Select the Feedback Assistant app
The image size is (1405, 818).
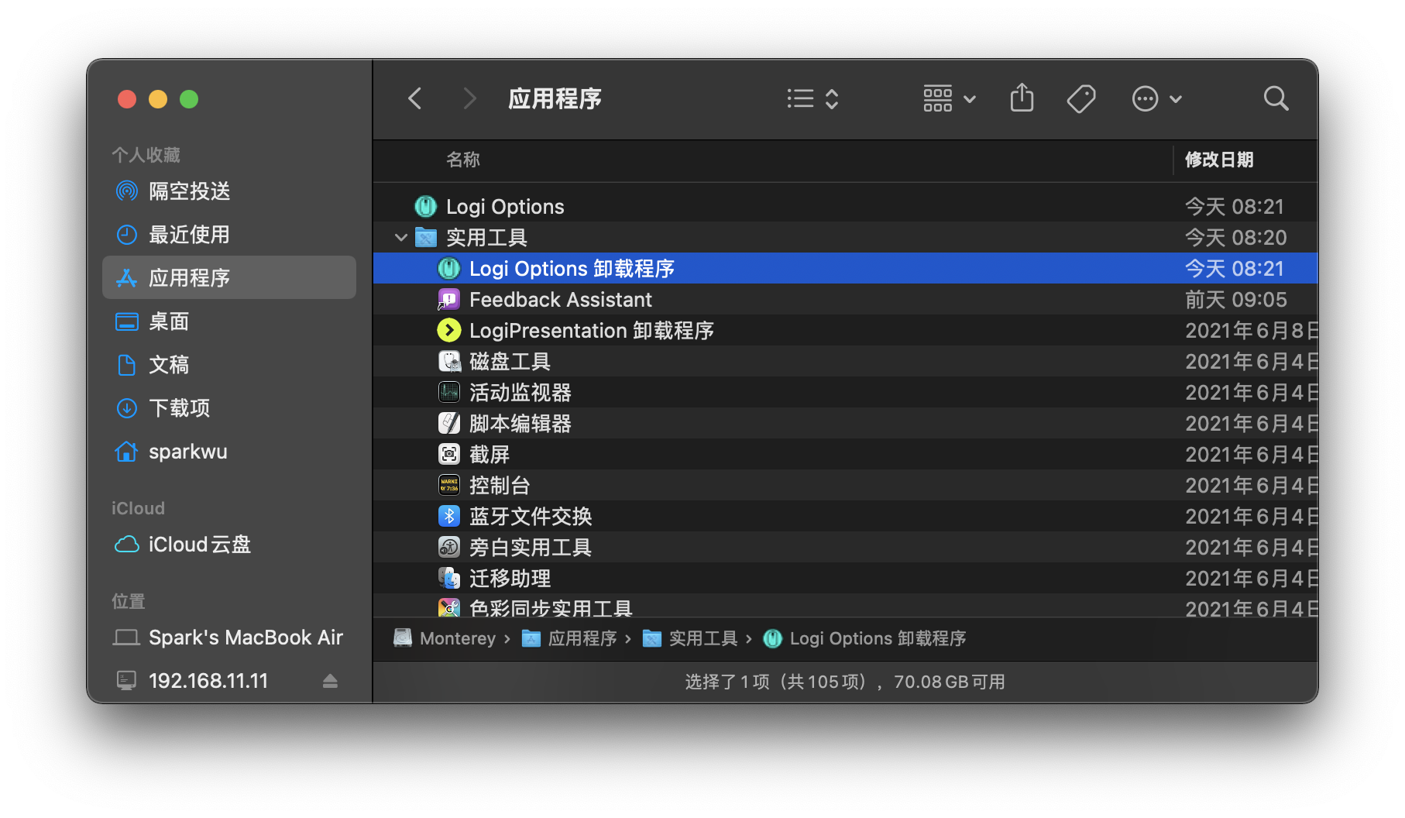click(560, 300)
